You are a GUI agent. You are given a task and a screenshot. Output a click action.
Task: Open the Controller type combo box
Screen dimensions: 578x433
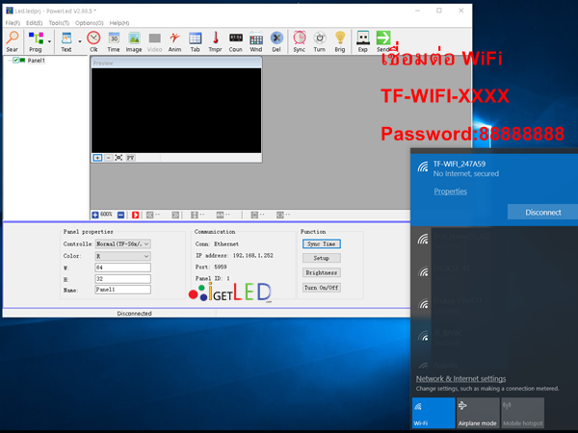[x=122, y=243]
